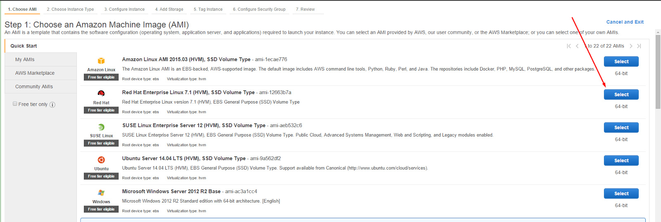661x222 pixels.
Task: Click the 64-bit label under Amazon Linux Select
Action: point(621,73)
